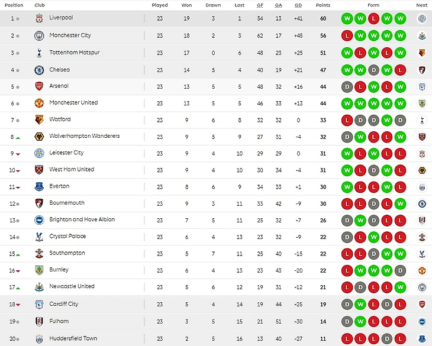Click the Manchester City club crest
The width and height of the screenshot is (432, 346).
tap(39, 36)
